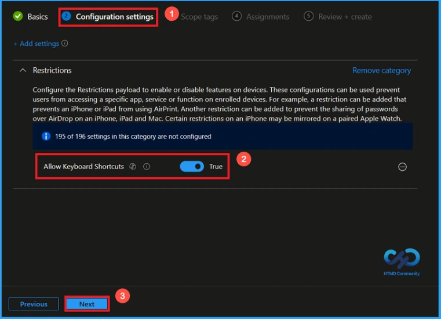
Task: Open info tooltip next to Add settings
Action: pyautogui.click(x=65, y=43)
